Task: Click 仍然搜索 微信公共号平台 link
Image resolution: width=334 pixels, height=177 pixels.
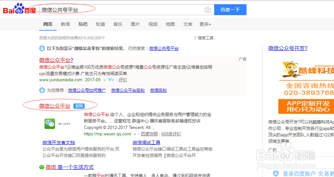Action: (x=164, y=48)
